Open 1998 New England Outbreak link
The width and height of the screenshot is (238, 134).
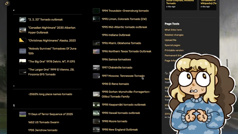click(x=119, y=130)
